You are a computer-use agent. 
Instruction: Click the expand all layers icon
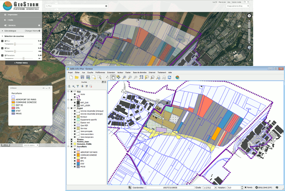[x=82, y=86]
